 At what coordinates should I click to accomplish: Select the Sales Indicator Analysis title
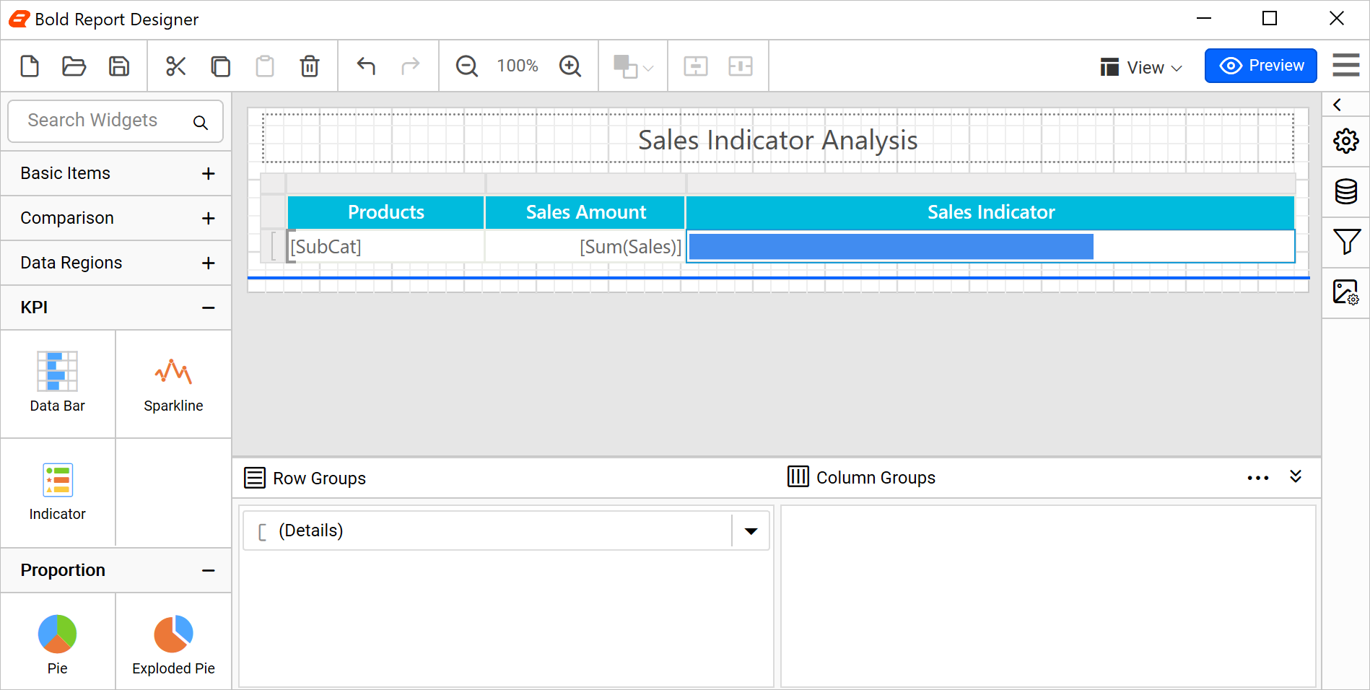click(778, 139)
